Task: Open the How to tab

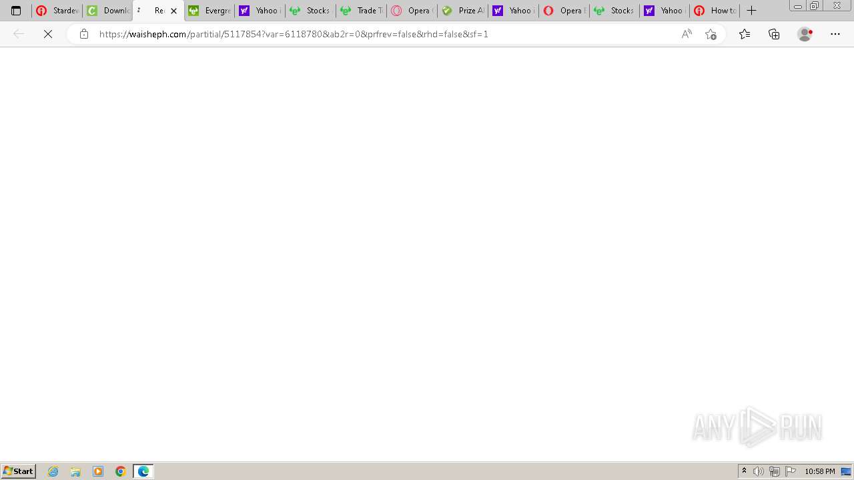Action: click(715, 11)
